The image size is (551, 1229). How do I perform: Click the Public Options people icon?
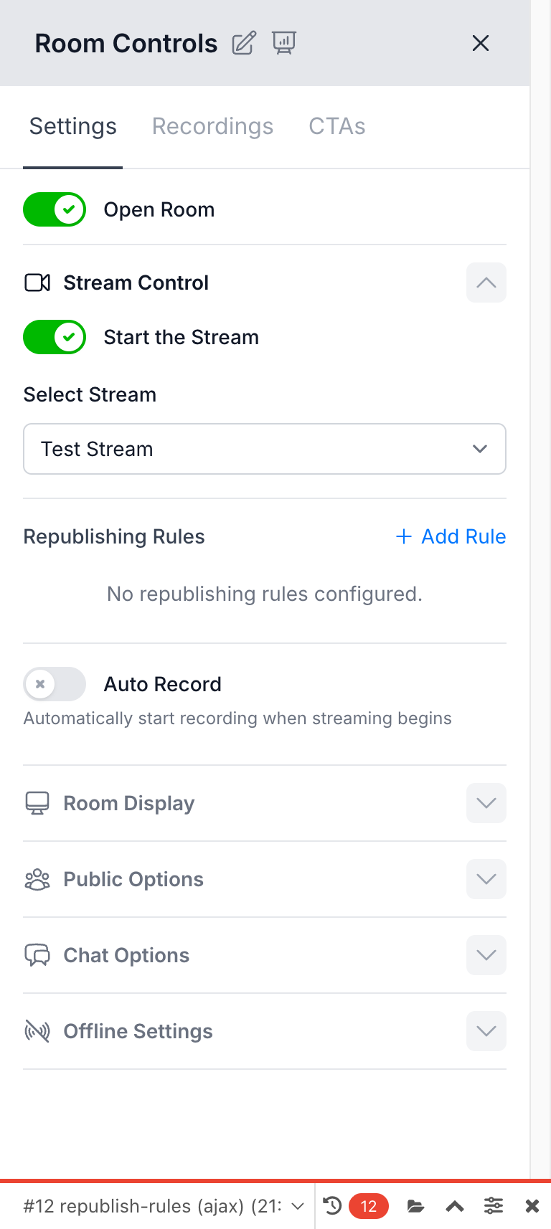pyautogui.click(x=37, y=879)
